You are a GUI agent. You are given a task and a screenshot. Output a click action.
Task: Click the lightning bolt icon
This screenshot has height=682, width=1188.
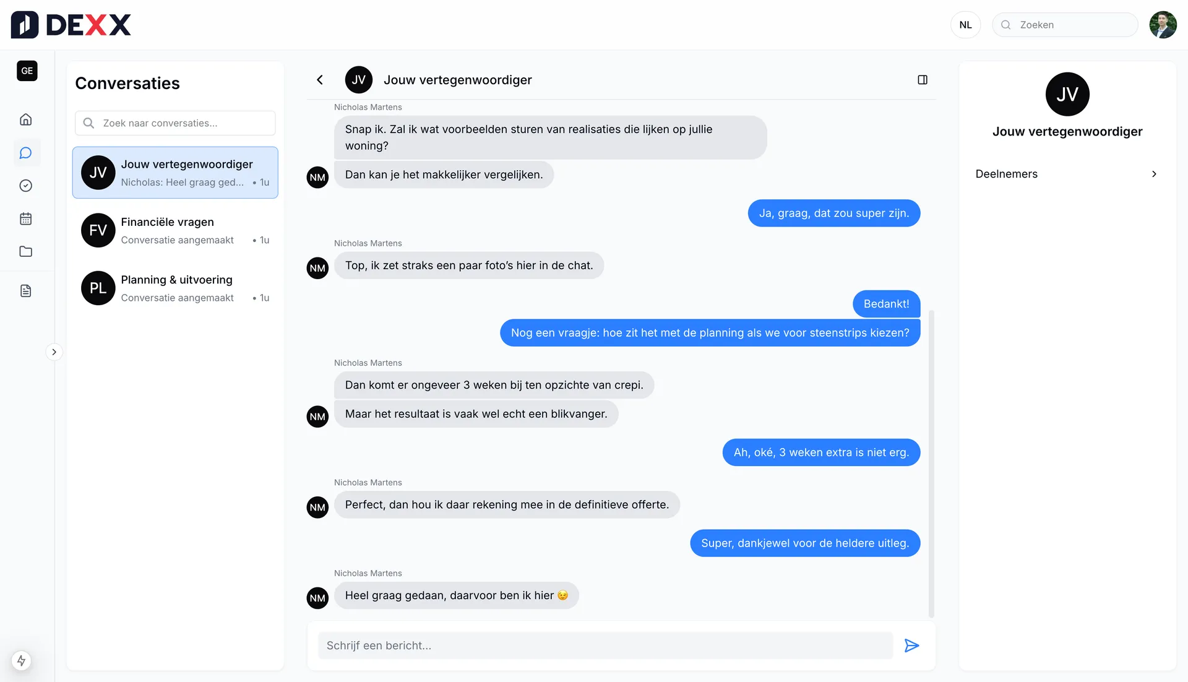click(22, 660)
